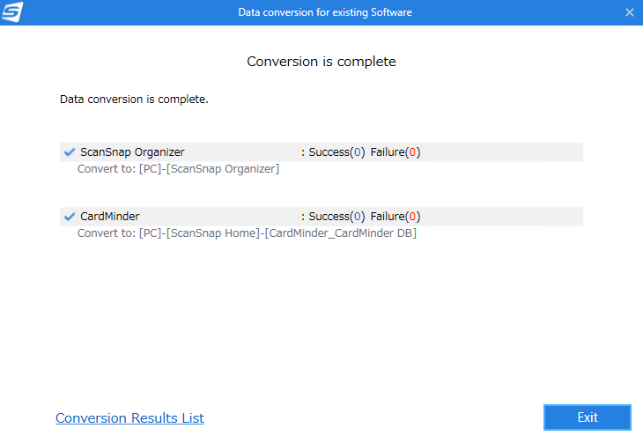Click Failure count in ScanSnap Organizer row

pos(395,151)
